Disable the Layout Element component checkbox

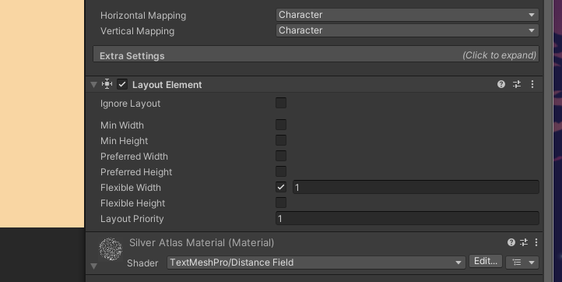(x=122, y=85)
